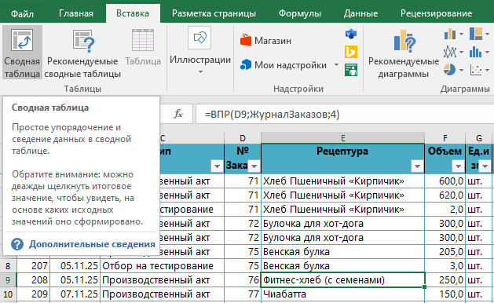Screen dimensions: 494x303
Task: Select the cell with order number 76
Action: 242,280
